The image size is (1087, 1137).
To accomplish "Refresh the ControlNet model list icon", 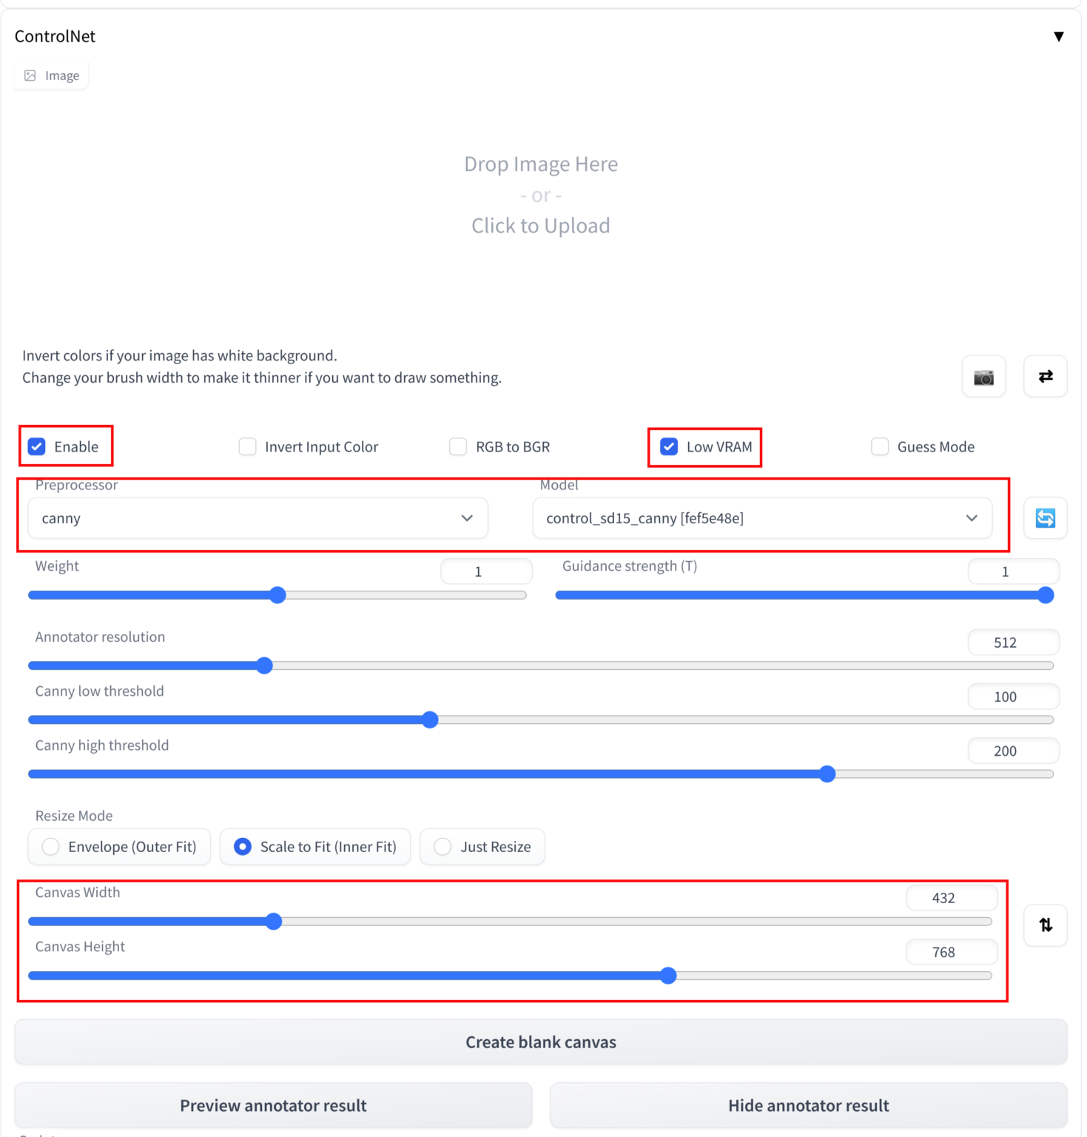I will 1045,518.
